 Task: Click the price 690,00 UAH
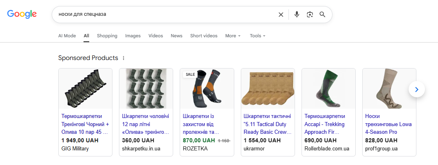point(320,140)
